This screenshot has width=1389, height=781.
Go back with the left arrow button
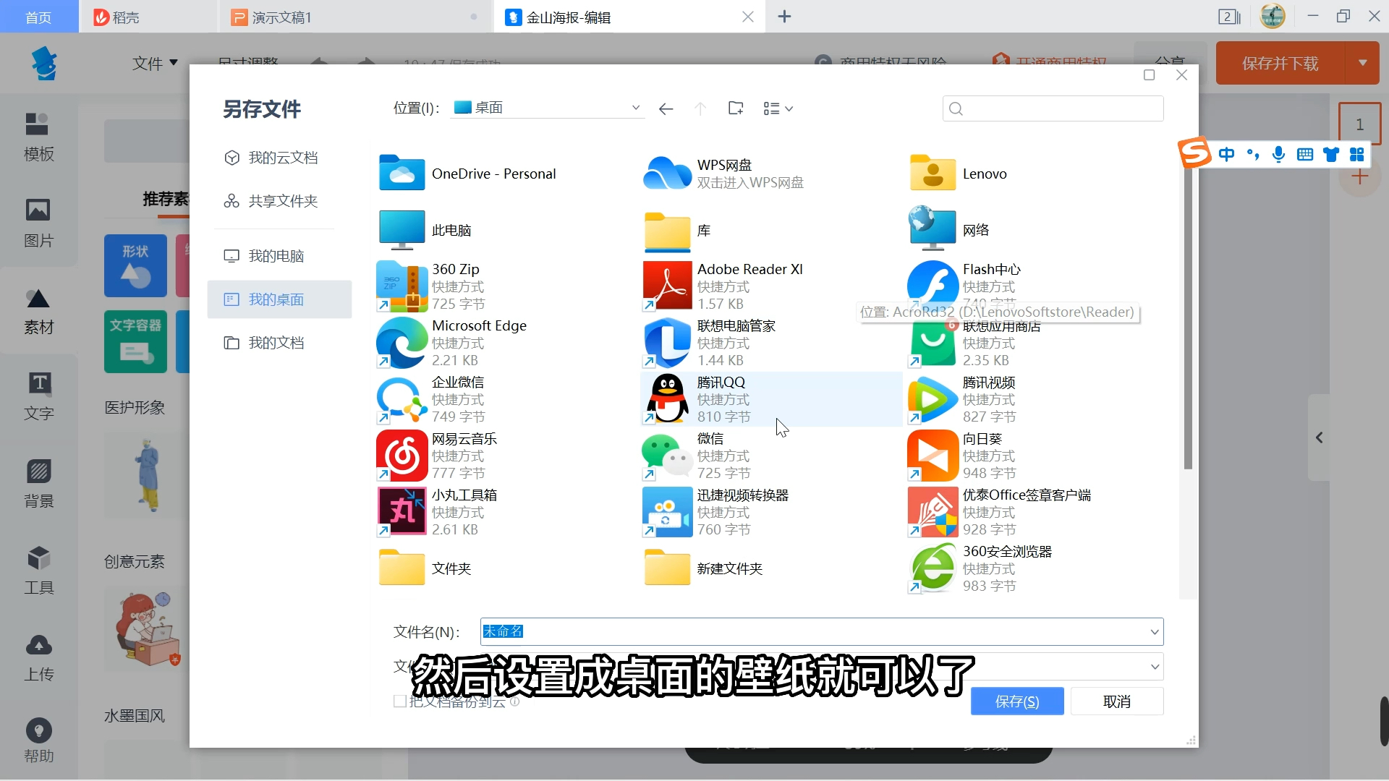(666, 108)
